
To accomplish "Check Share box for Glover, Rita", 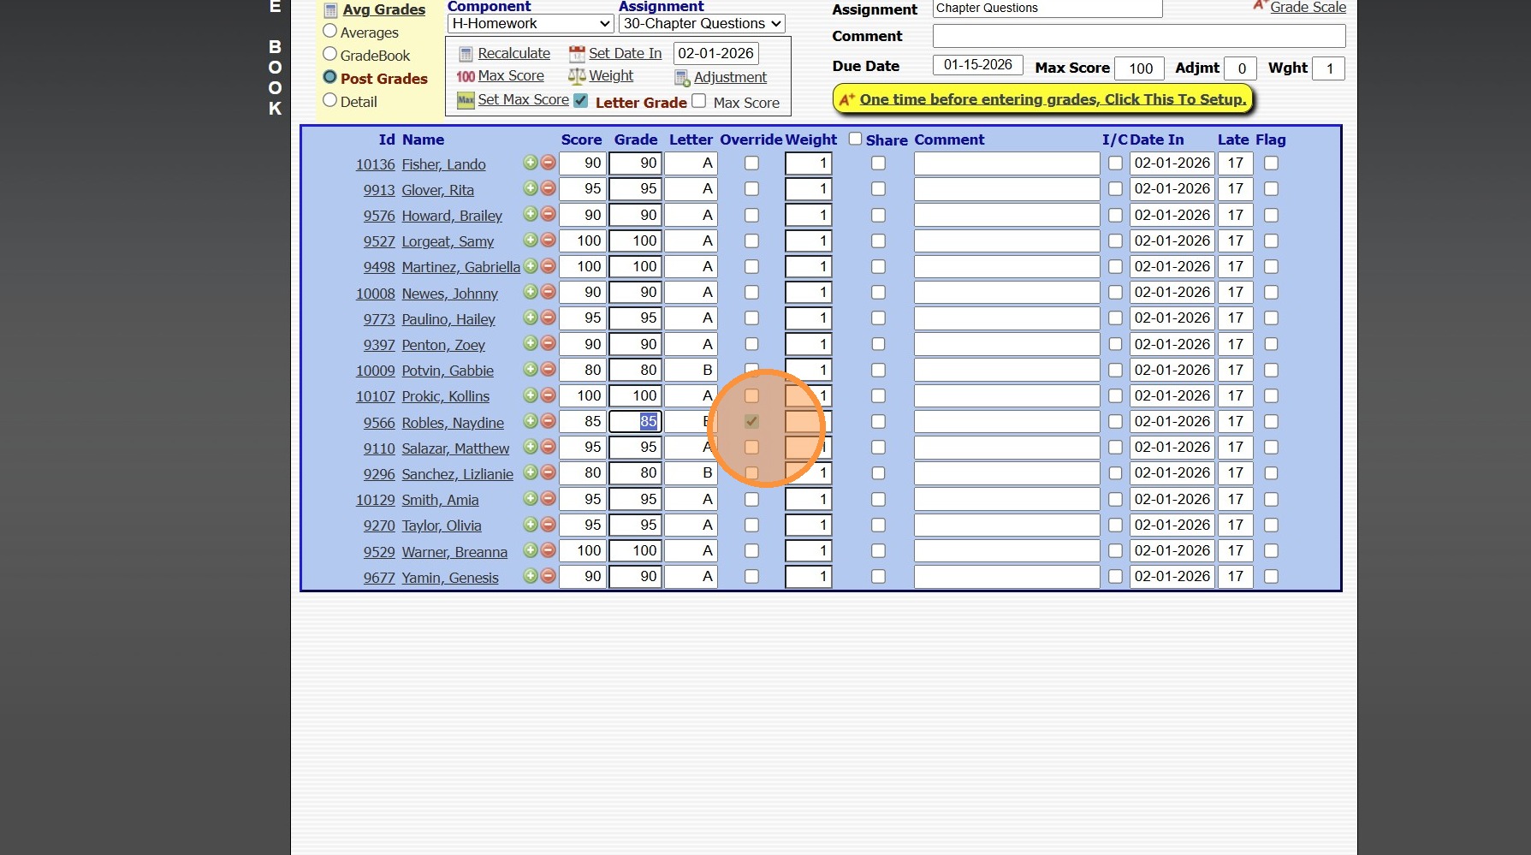I will point(878,189).
